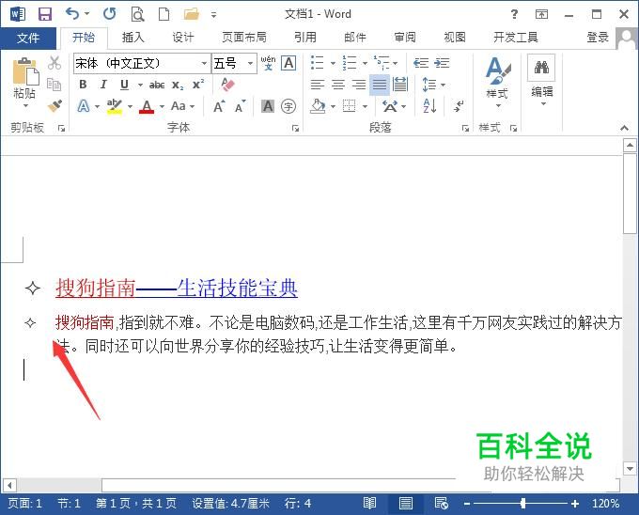
Task: Switch to the 页面布局 Page Layout tab
Action: tap(243, 38)
